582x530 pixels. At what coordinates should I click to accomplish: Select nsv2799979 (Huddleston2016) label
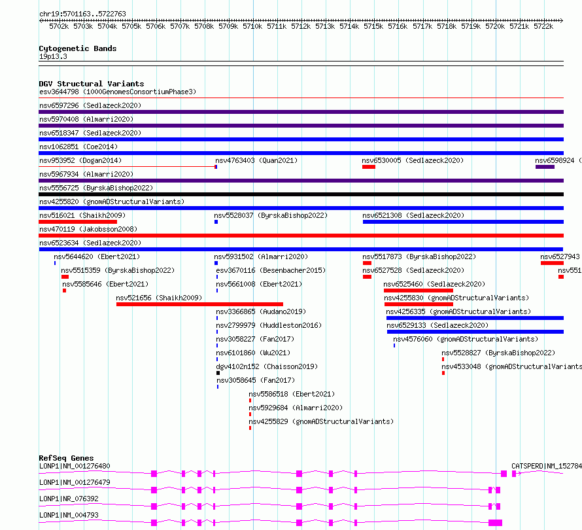point(269,325)
